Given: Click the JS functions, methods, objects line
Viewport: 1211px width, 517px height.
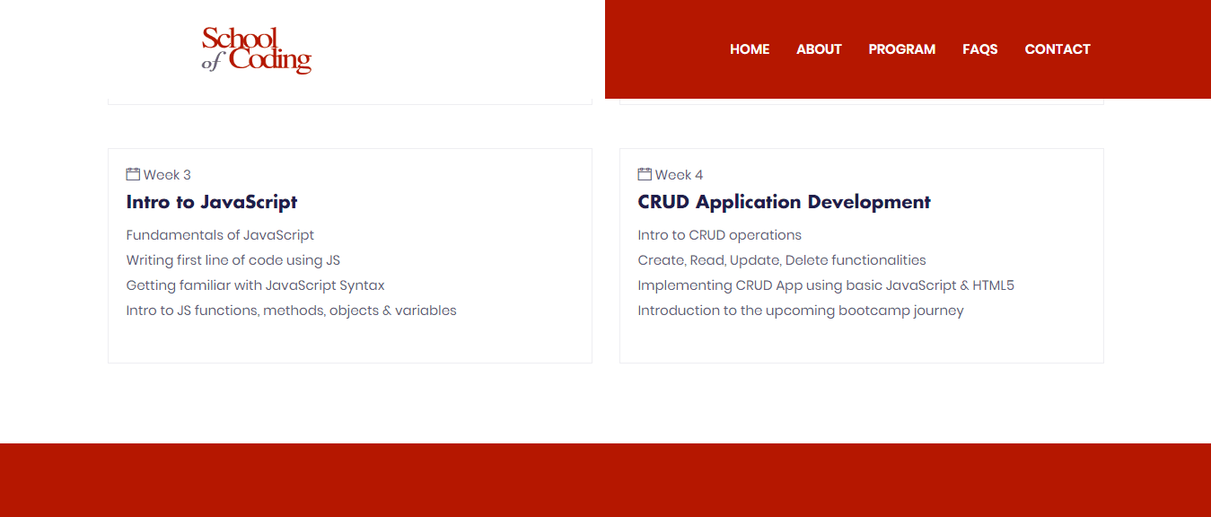Looking at the screenshot, I should pos(291,311).
